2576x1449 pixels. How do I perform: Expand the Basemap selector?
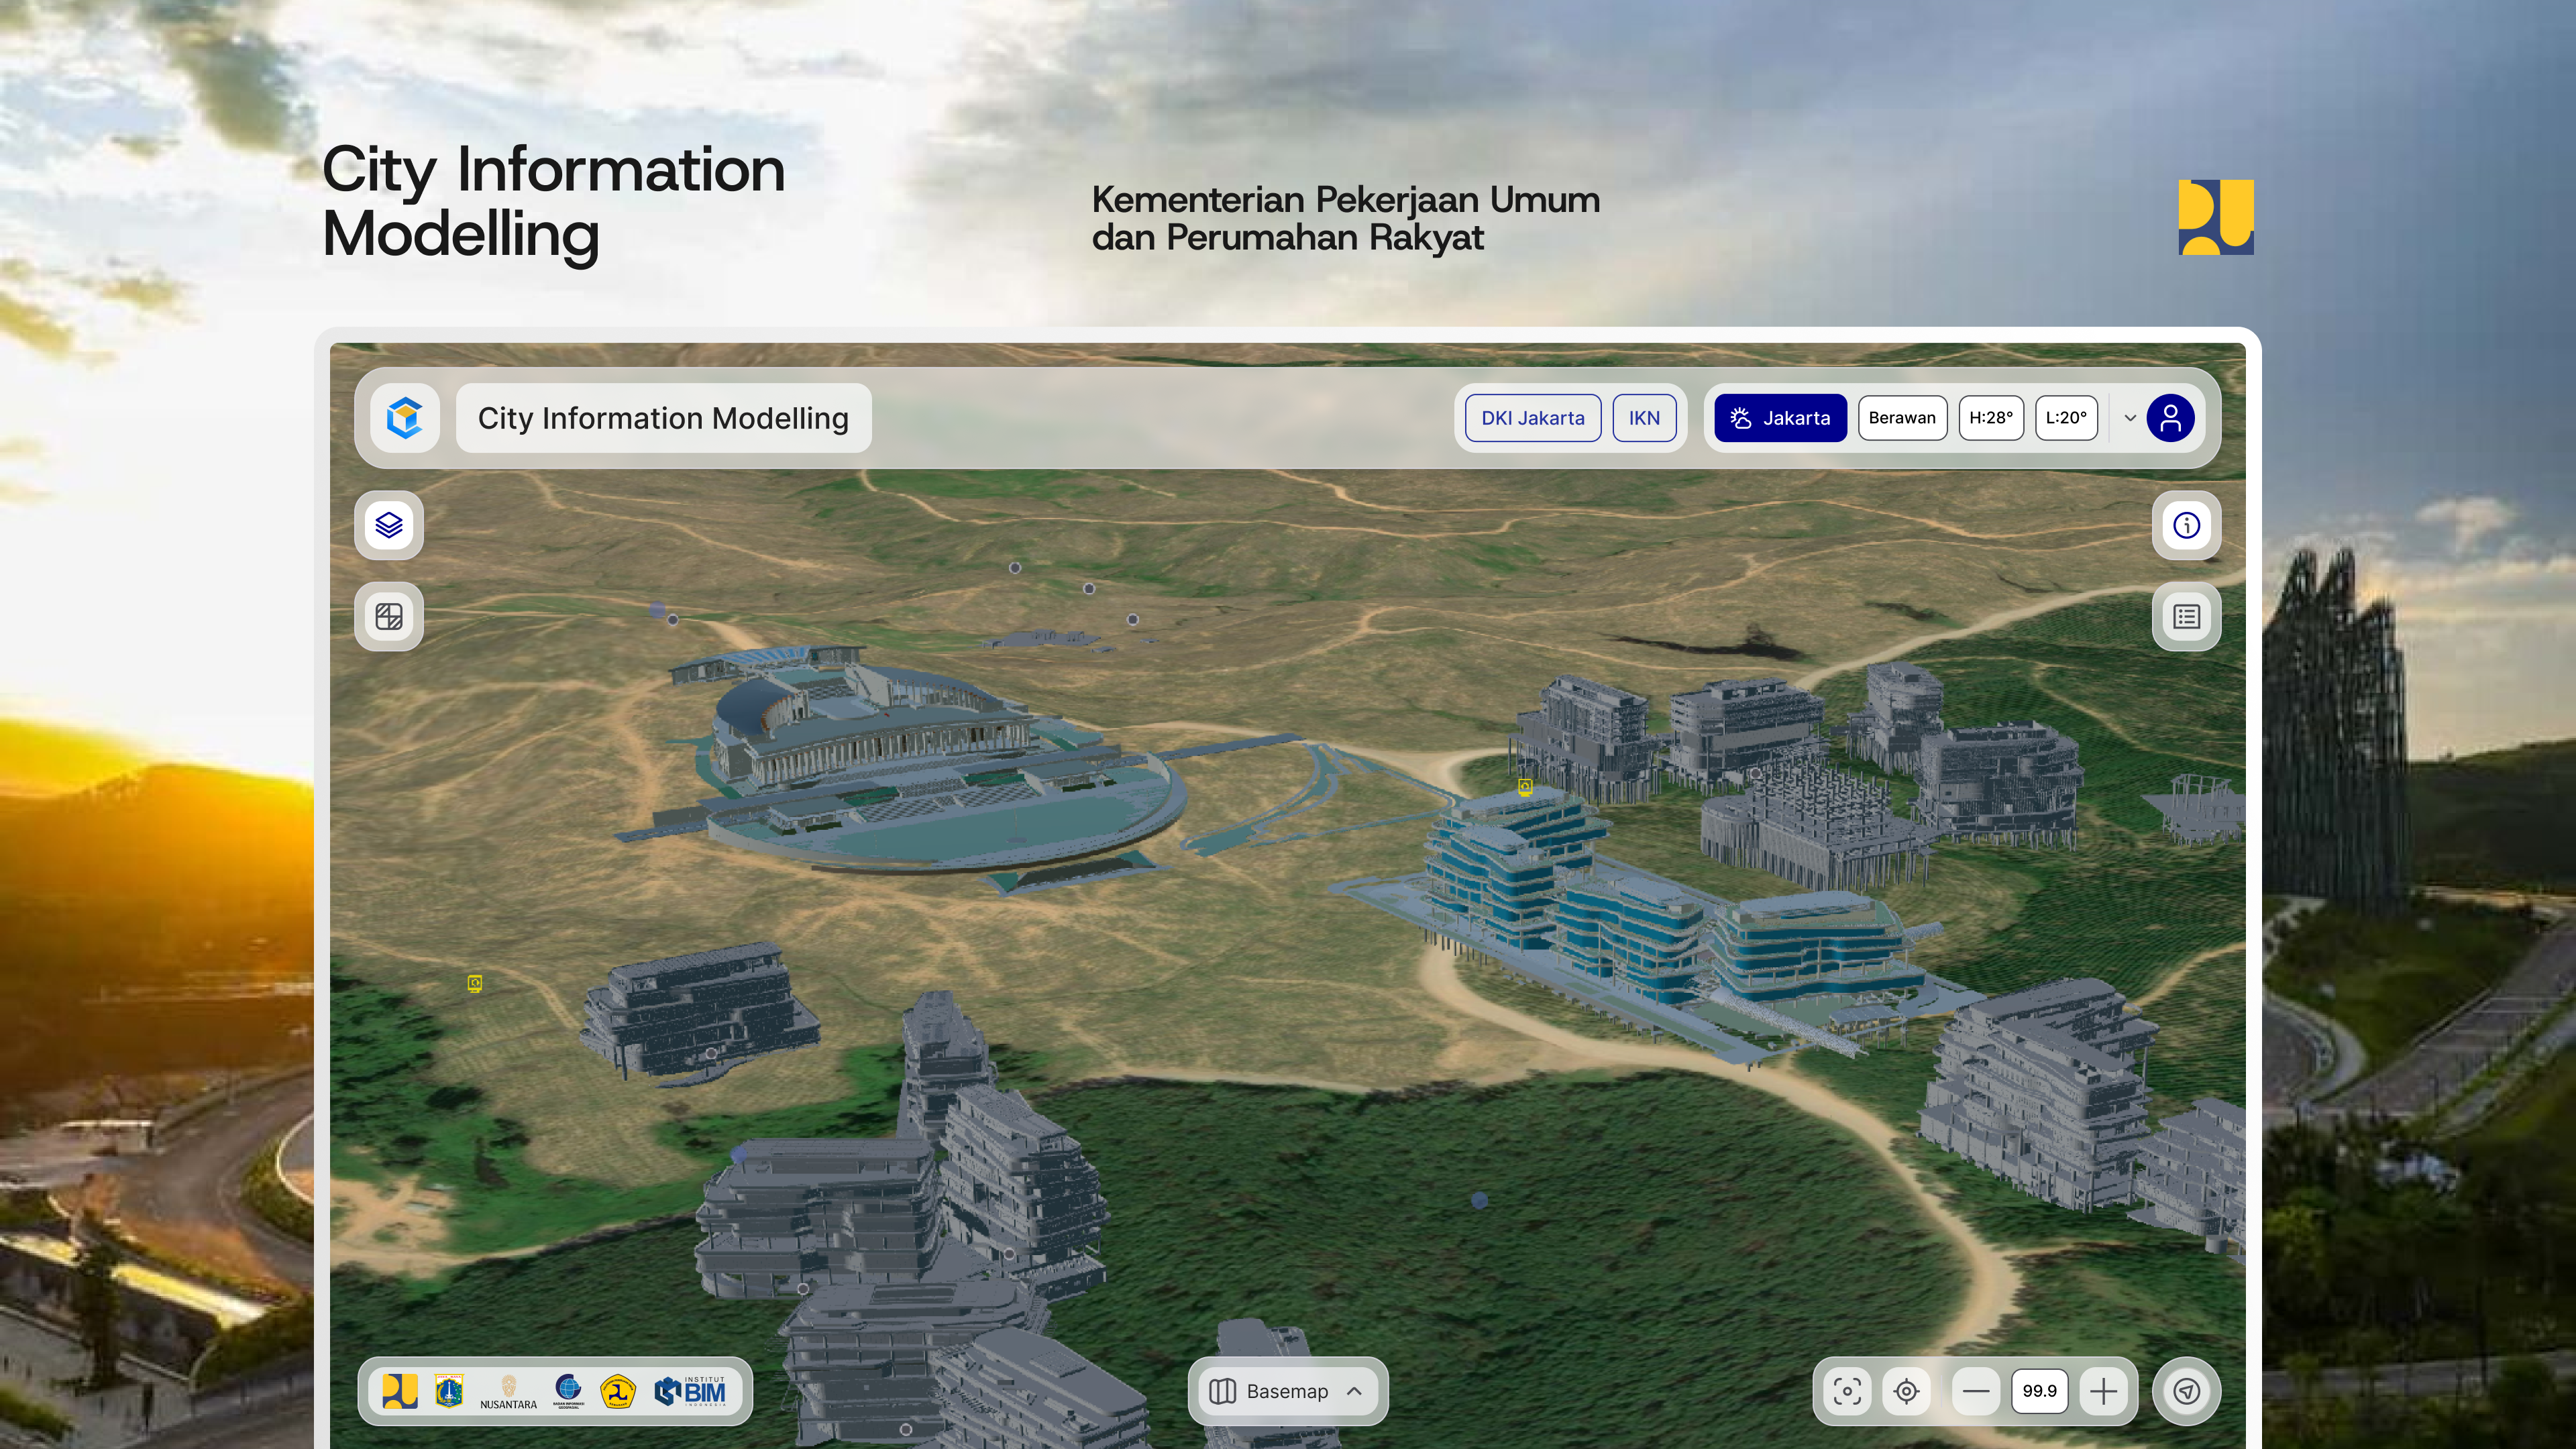click(1286, 1391)
